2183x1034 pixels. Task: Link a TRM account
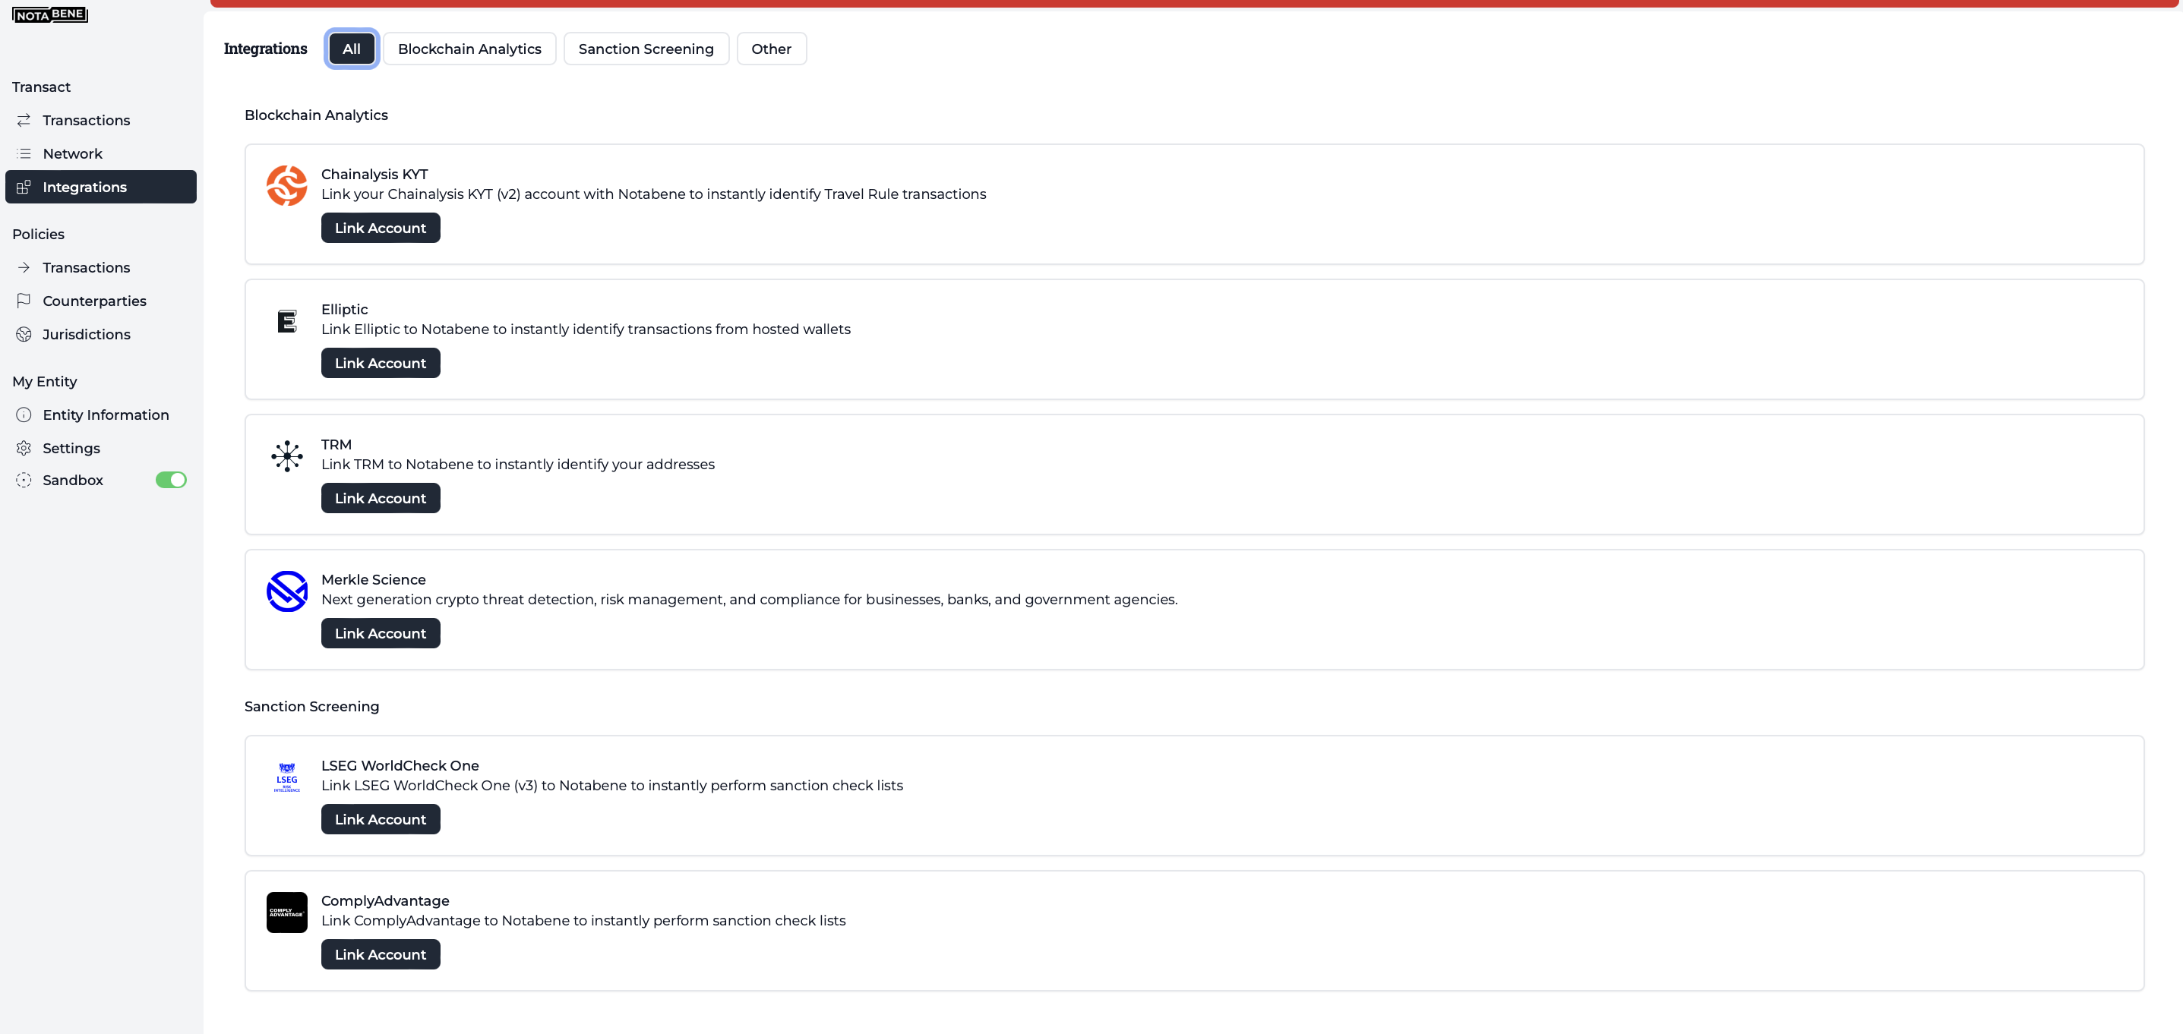[x=381, y=498]
